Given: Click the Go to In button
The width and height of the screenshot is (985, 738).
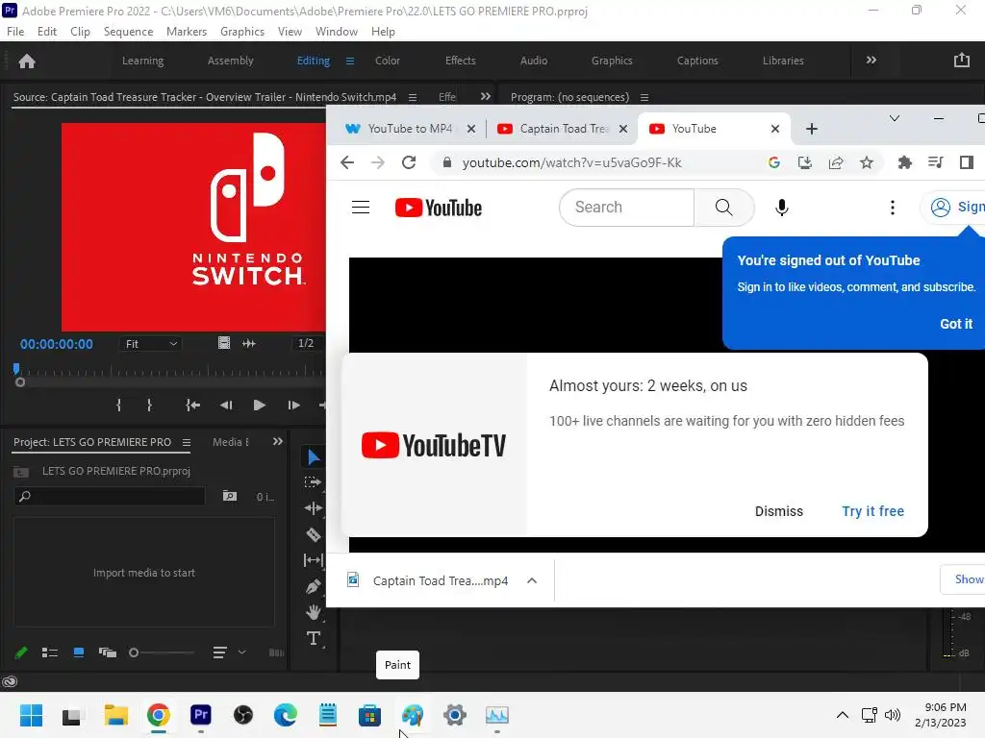Looking at the screenshot, I should [x=192, y=406].
